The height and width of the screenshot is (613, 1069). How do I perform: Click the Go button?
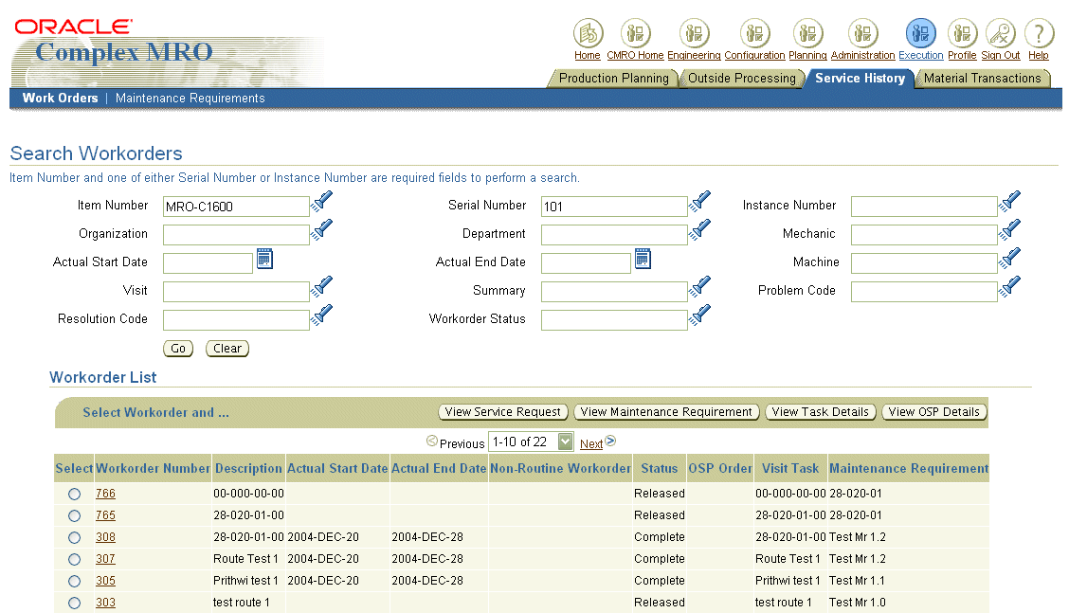click(178, 349)
